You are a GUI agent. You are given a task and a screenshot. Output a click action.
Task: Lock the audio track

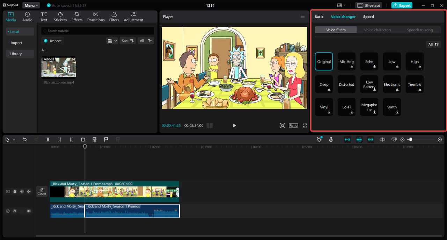click(15, 211)
